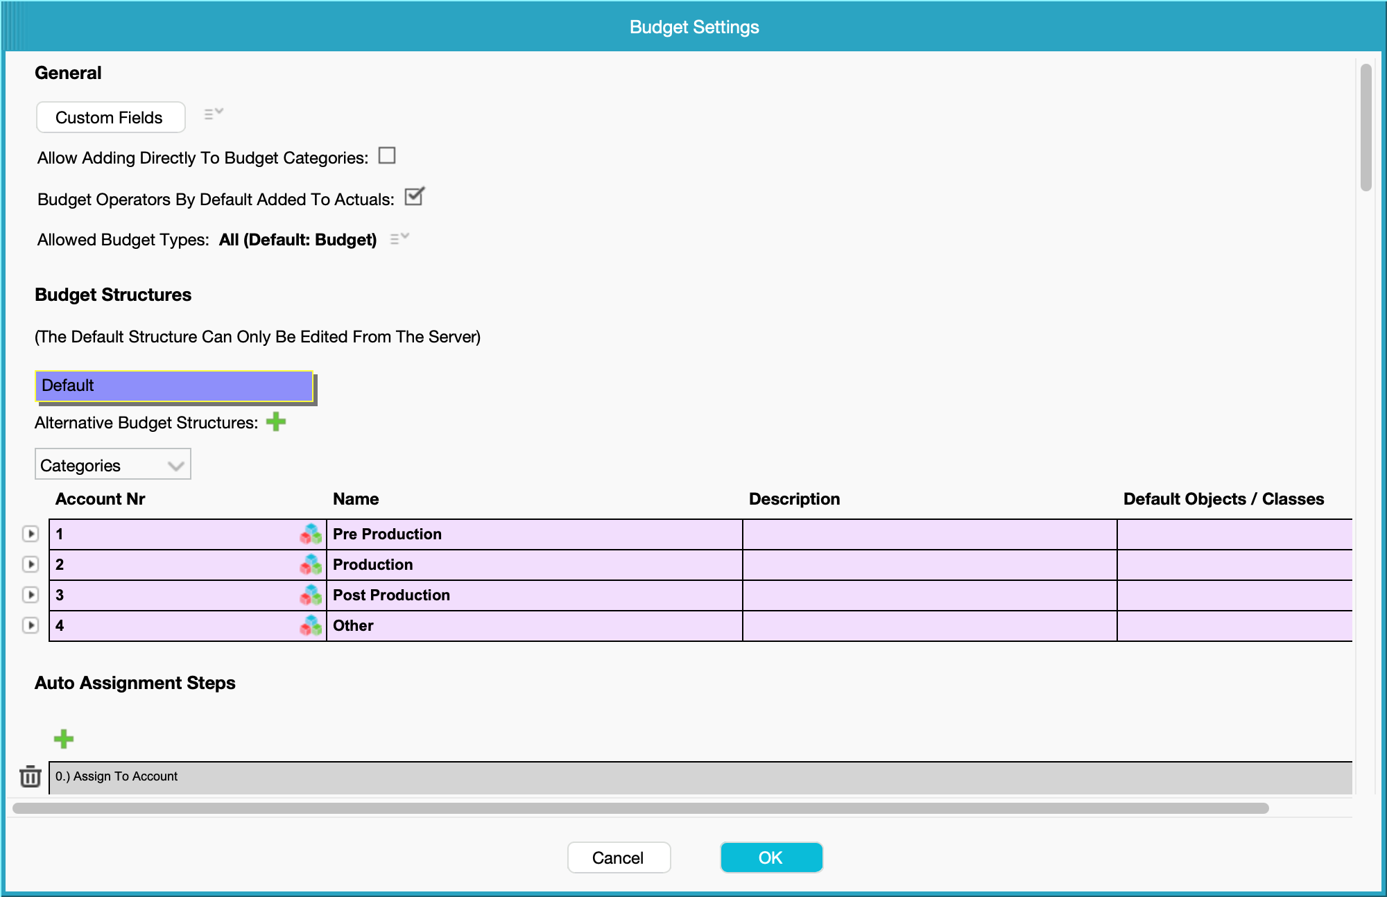Click the cubes icon in Post Production row
The width and height of the screenshot is (1387, 897).
[x=311, y=595]
